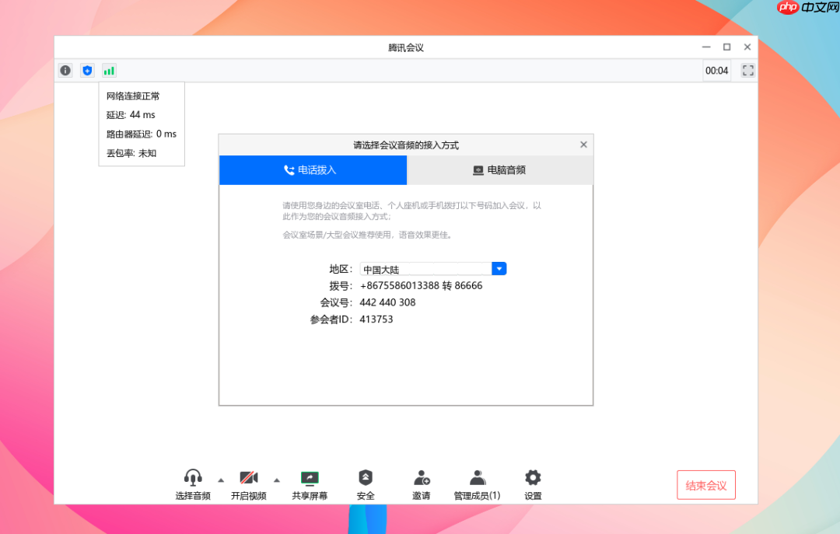This screenshot has width=840, height=534.
Task: Click the 邀请 invite member icon
Action: [421, 477]
